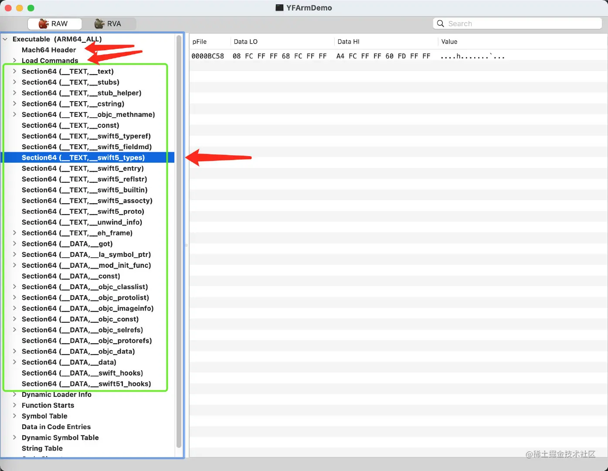Close the YFArmDemo window
608x471 pixels.
tap(8, 8)
